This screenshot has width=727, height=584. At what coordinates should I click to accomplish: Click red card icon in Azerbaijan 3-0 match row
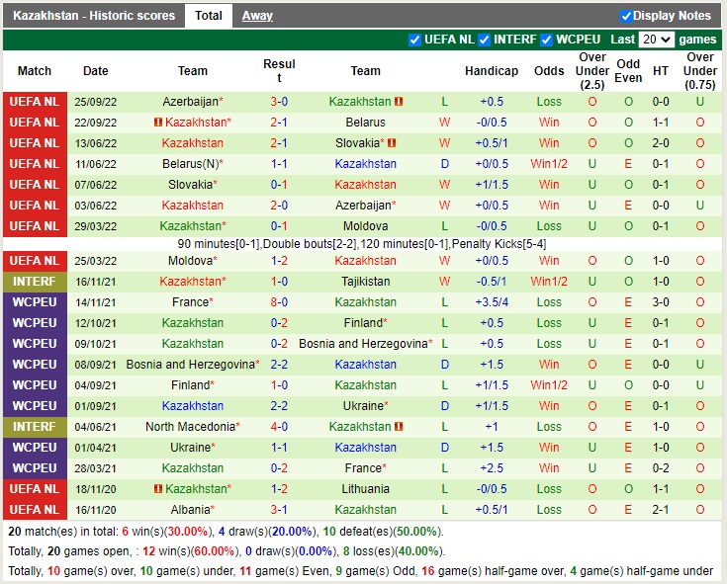pyautogui.click(x=399, y=102)
